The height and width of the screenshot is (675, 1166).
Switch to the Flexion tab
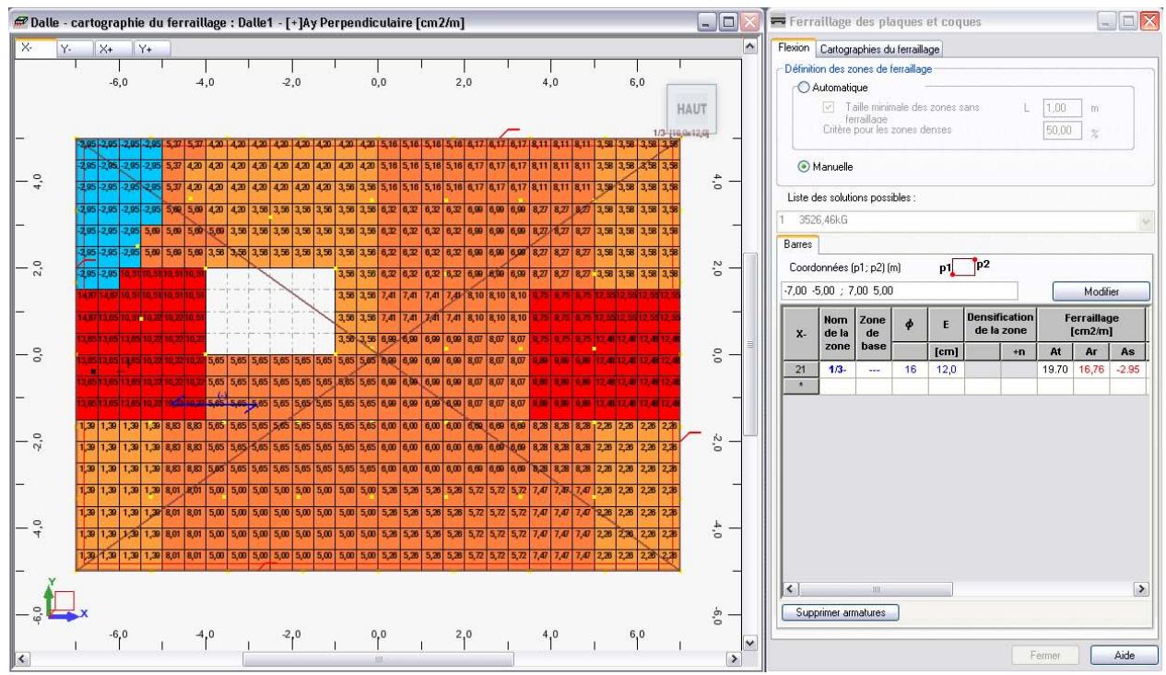click(794, 48)
